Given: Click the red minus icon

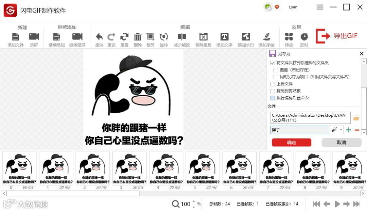Looking at the screenshot, I should pos(357,130).
